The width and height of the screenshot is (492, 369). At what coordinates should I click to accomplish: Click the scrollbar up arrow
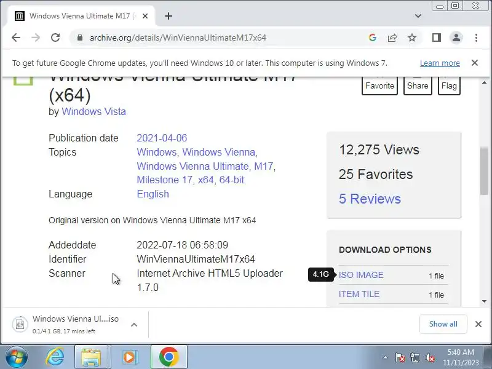point(484,83)
